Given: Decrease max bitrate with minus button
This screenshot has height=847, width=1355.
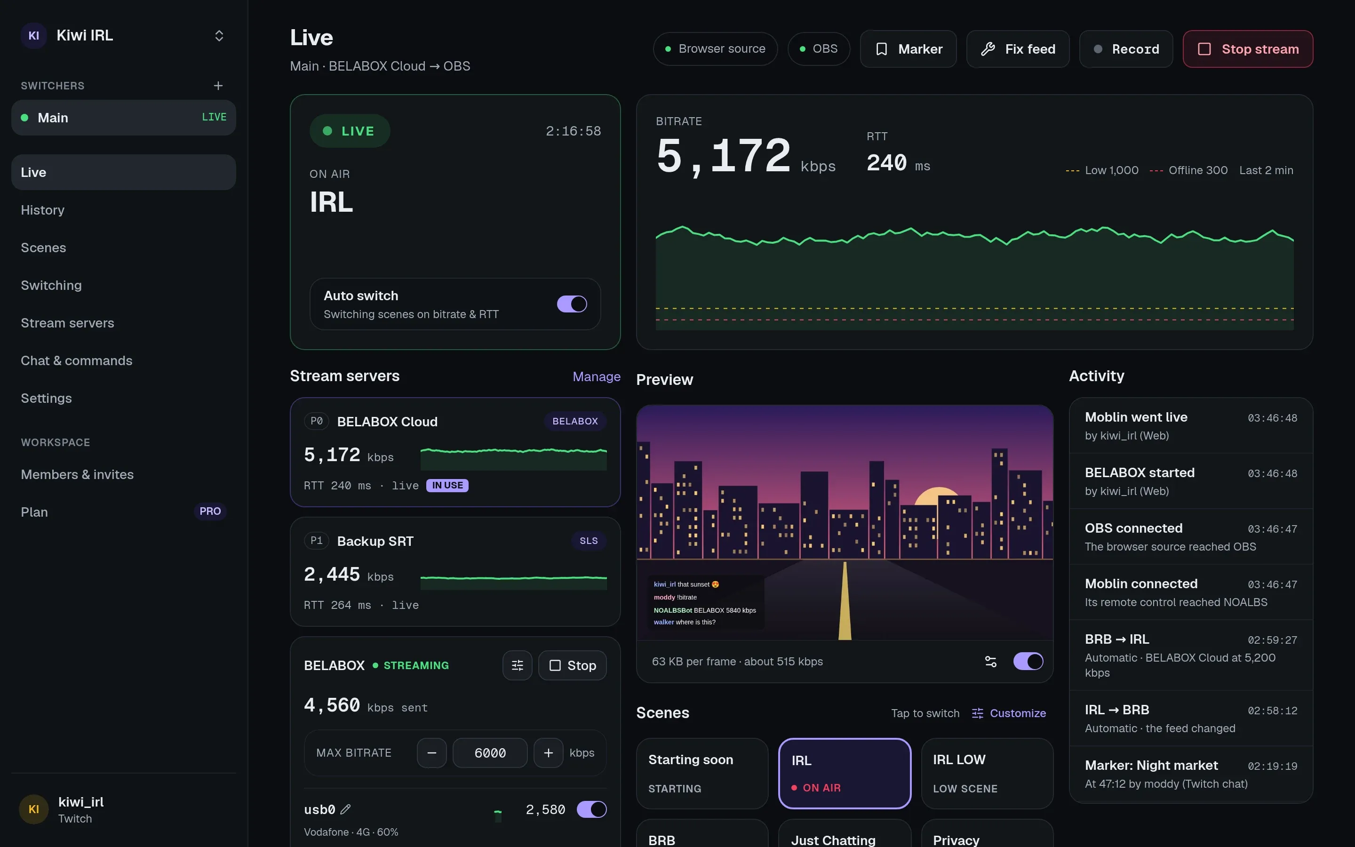Looking at the screenshot, I should point(432,753).
